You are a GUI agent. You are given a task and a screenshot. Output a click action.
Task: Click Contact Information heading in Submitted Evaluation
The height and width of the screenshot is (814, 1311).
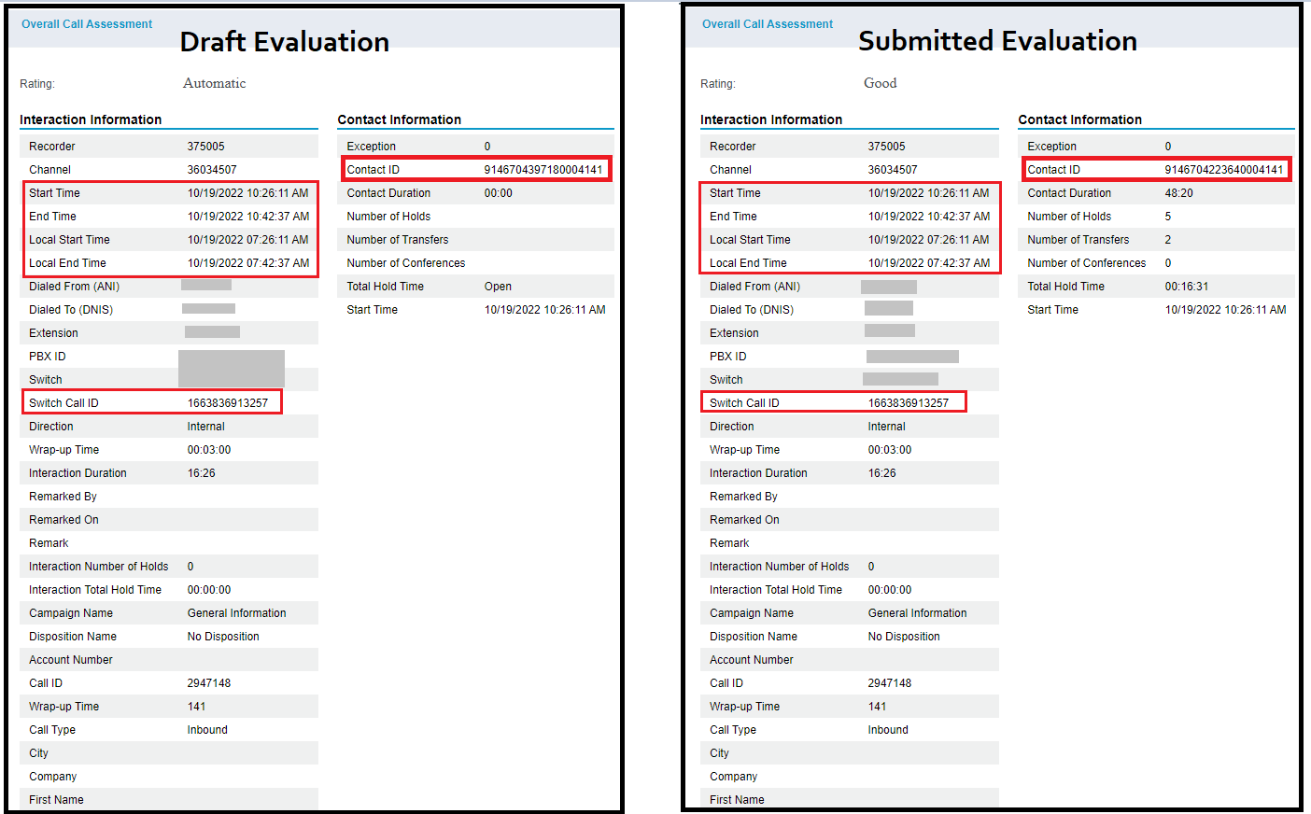click(1080, 119)
